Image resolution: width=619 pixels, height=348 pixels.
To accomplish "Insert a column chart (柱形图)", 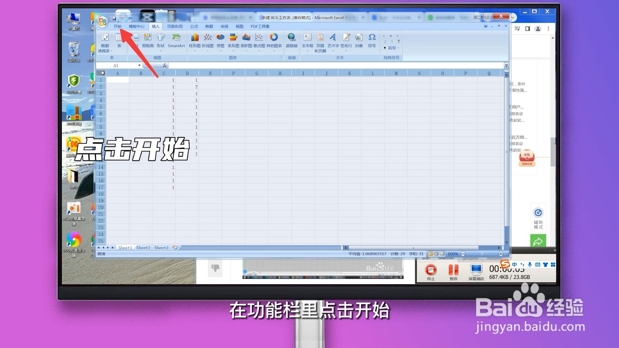I will click(x=195, y=42).
